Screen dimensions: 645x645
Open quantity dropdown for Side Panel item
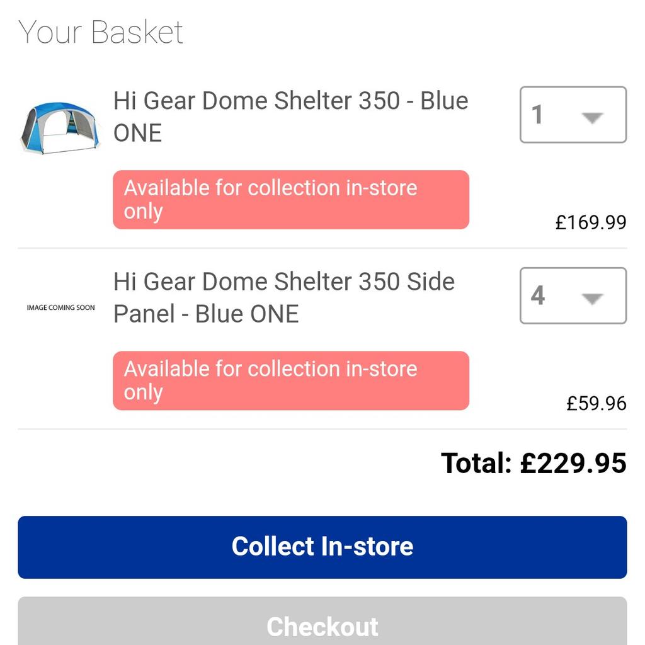[x=573, y=296]
